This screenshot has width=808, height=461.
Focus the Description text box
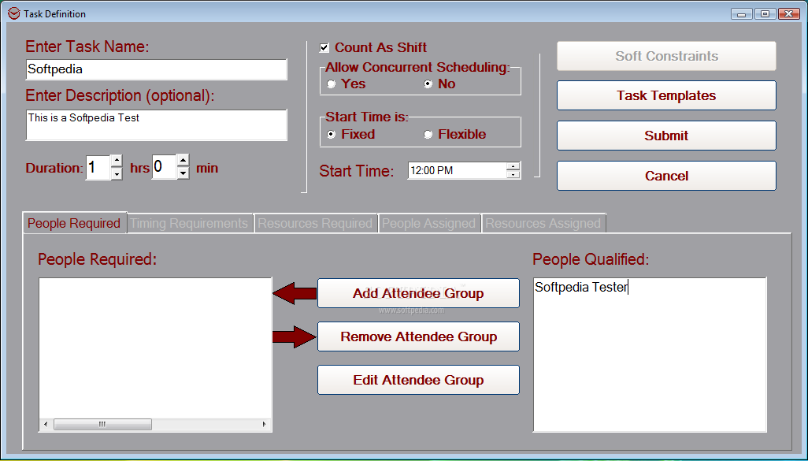tap(156, 125)
